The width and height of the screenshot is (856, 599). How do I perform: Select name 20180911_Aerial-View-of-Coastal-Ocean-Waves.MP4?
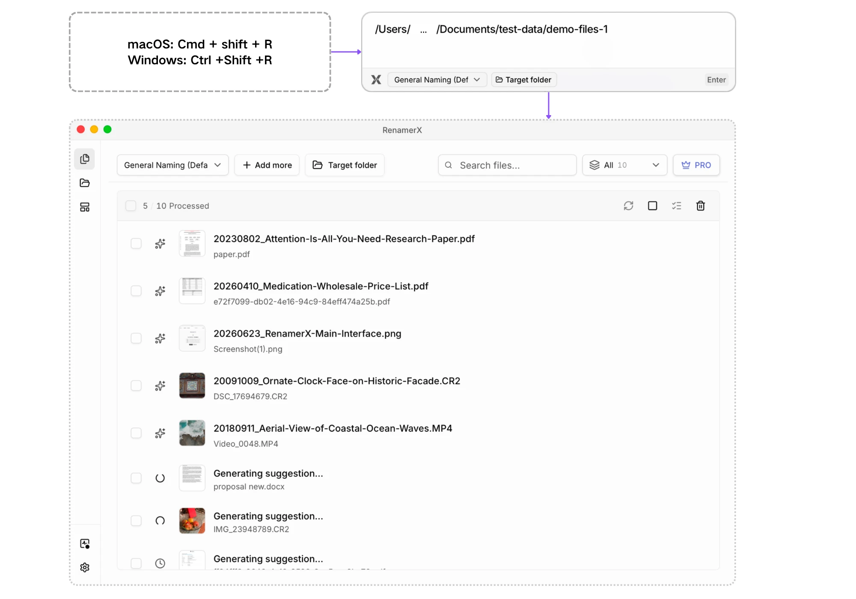click(333, 428)
